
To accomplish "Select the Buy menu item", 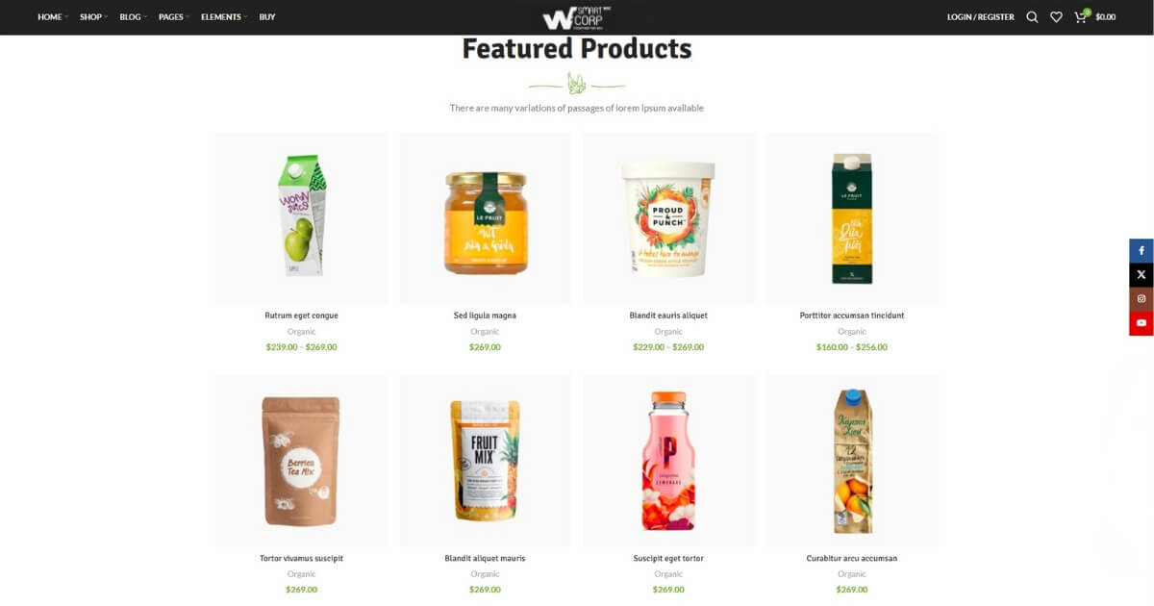I will [x=267, y=17].
